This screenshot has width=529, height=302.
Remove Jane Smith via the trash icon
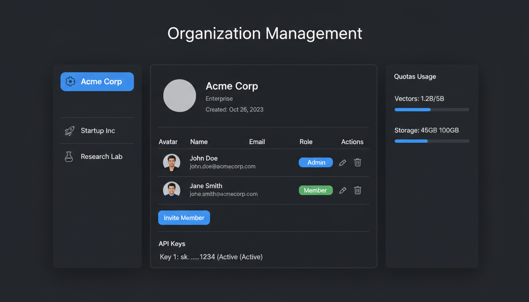pyautogui.click(x=357, y=190)
